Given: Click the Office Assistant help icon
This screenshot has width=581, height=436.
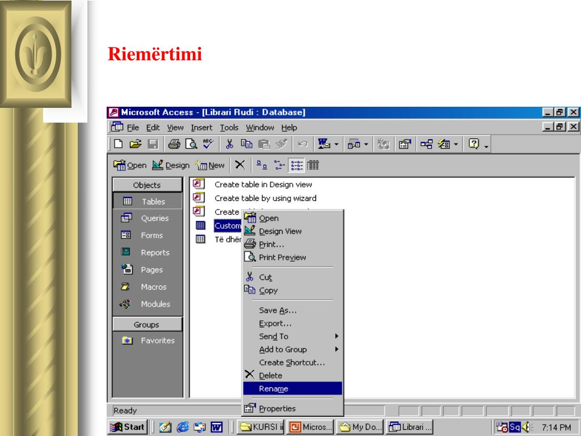Looking at the screenshot, I should 474,144.
